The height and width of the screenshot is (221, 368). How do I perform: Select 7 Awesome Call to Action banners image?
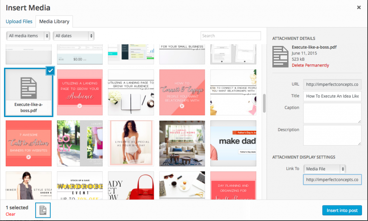tap(29, 143)
